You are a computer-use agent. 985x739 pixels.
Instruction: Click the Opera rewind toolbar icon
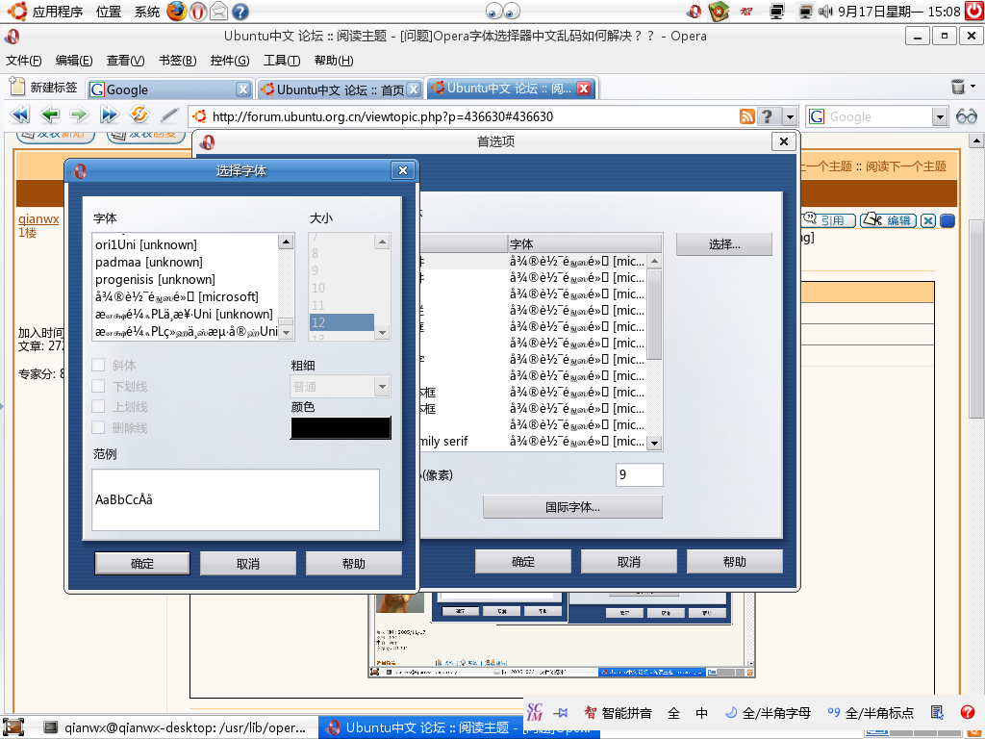(19, 115)
